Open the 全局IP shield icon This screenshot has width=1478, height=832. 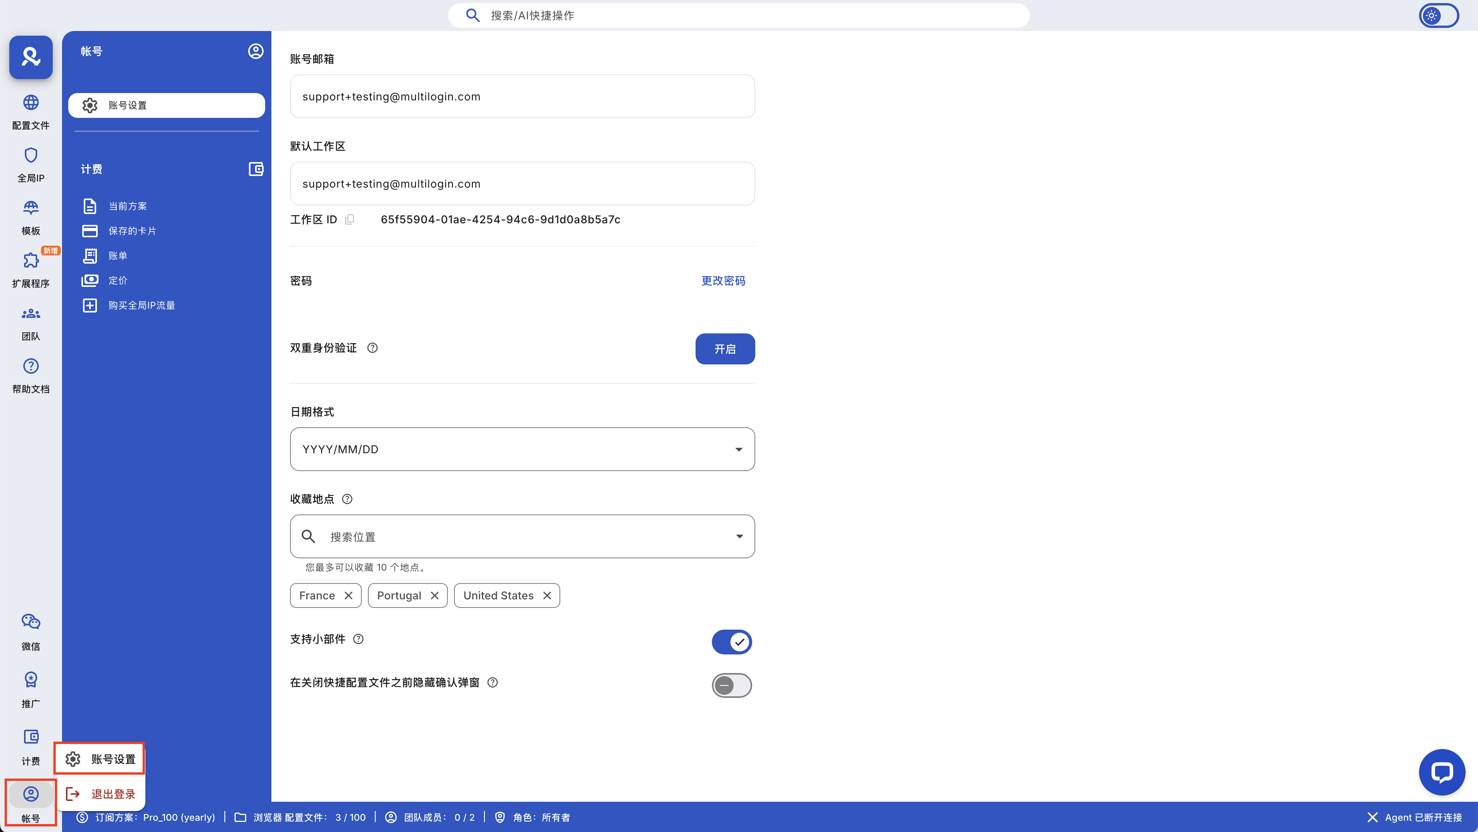31,155
